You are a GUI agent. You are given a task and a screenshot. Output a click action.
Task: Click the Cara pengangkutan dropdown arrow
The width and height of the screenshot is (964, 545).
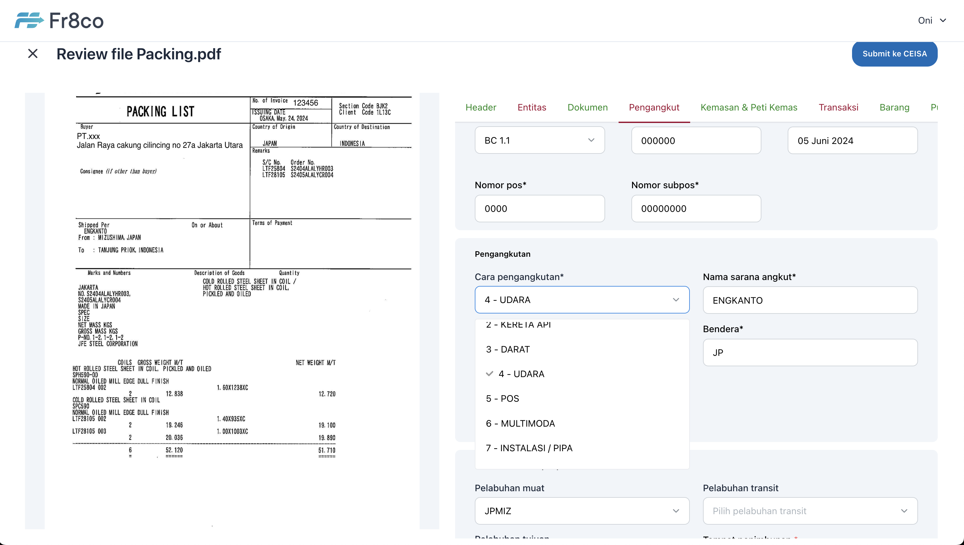pyautogui.click(x=676, y=300)
